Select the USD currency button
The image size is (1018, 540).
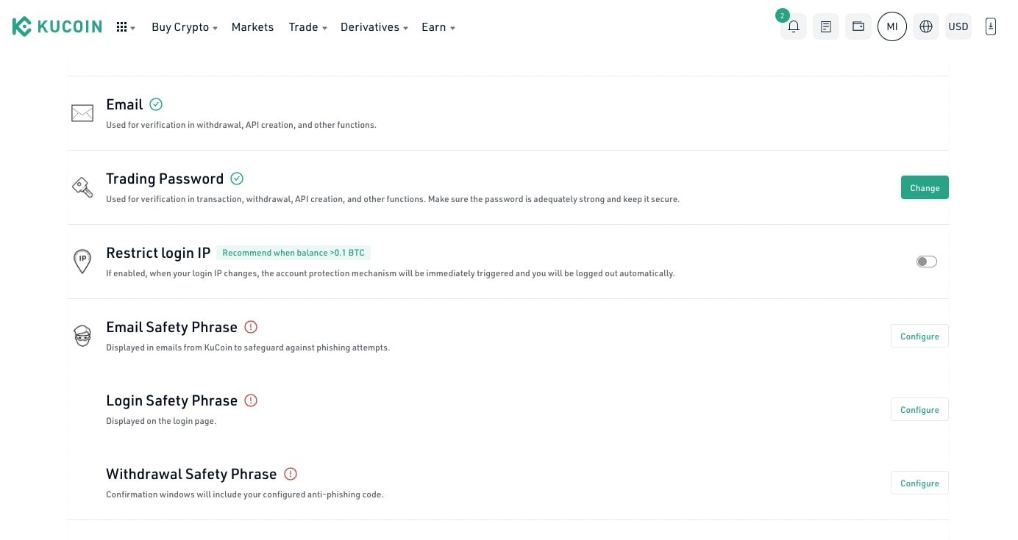958,27
